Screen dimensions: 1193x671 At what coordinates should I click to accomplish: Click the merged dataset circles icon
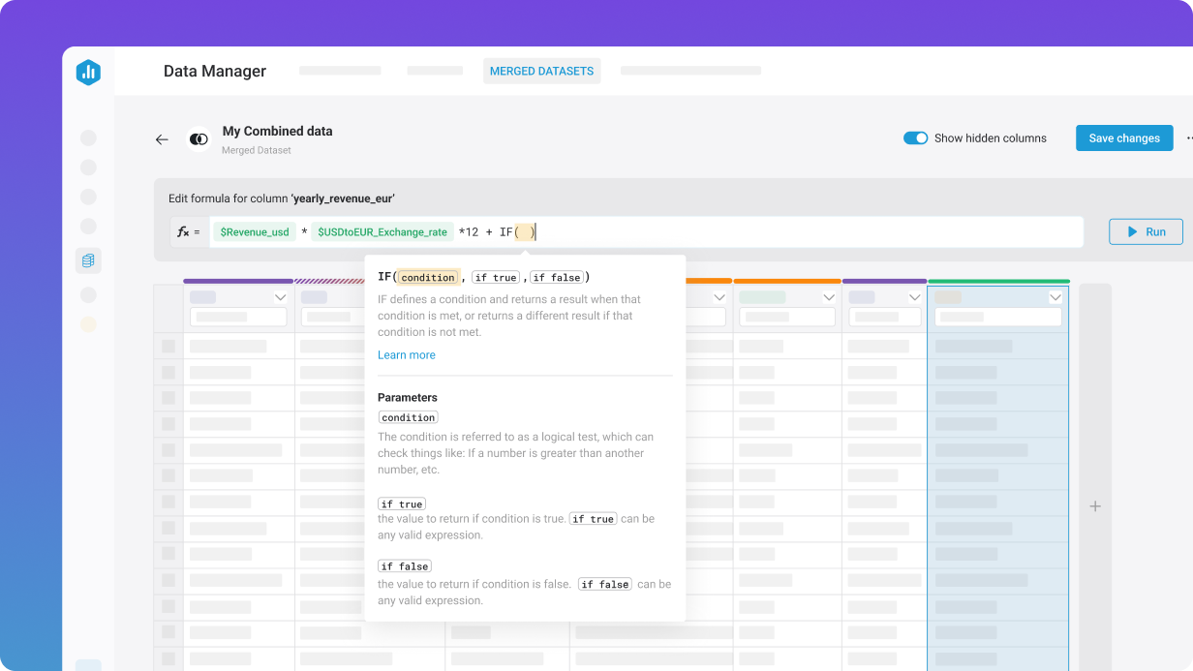(199, 139)
